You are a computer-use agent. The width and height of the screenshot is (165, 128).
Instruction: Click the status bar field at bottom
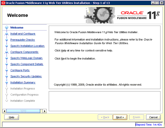coord(69,125)
